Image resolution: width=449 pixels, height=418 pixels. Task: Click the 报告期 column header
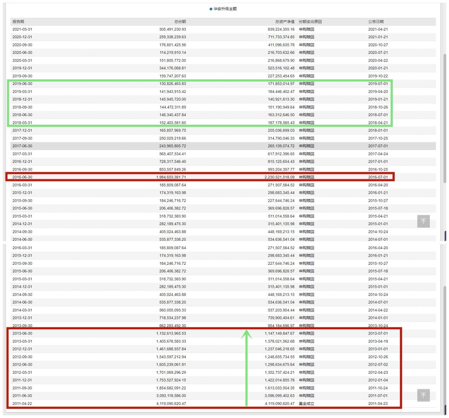pos(18,22)
